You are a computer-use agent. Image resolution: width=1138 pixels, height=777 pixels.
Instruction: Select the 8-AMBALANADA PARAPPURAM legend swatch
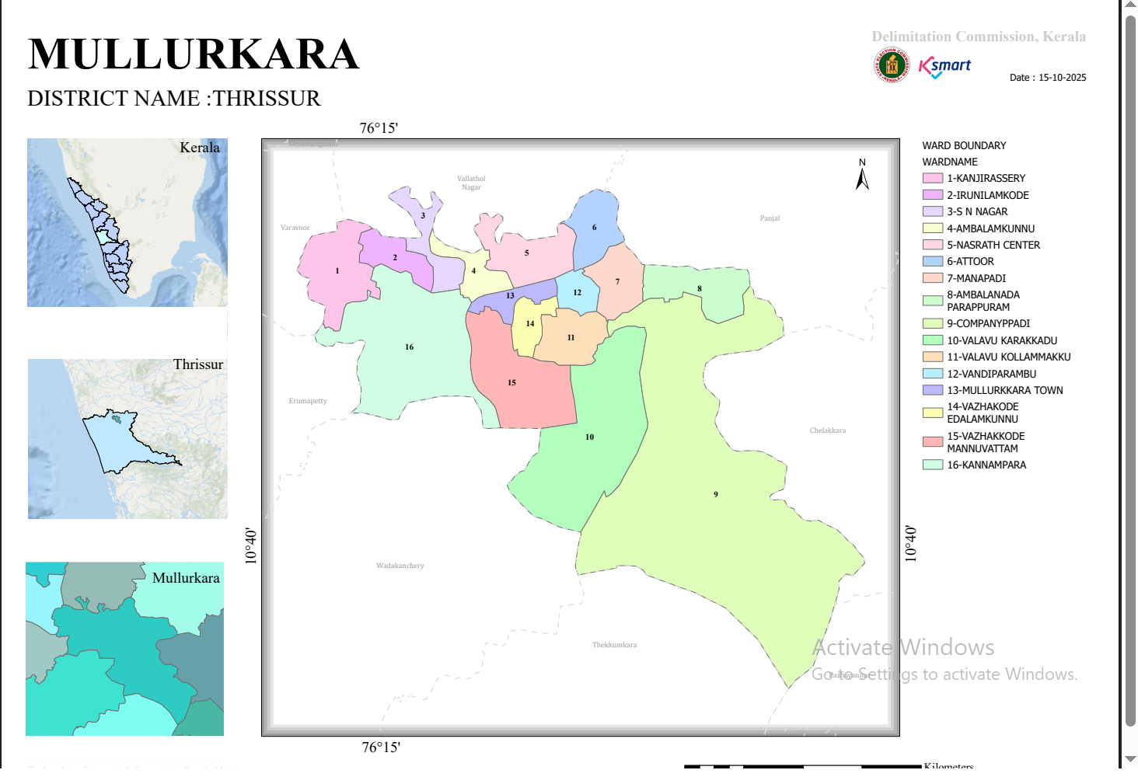pyautogui.click(x=933, y=301)
